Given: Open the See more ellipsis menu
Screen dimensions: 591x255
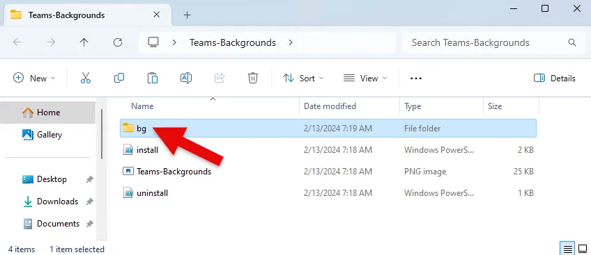Looking at the screenshot, I should 416,78.
